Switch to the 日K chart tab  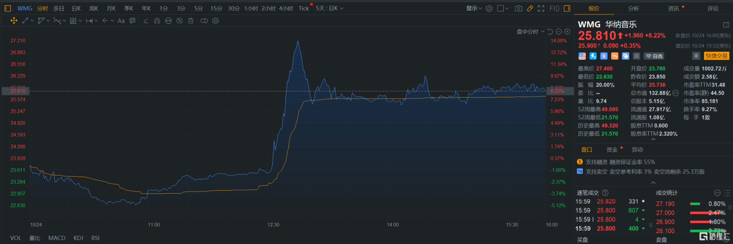click(x=76, y=8)
